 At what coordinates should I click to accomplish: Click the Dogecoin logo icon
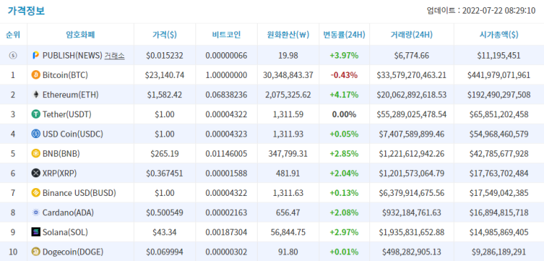(x=36, y=252)
